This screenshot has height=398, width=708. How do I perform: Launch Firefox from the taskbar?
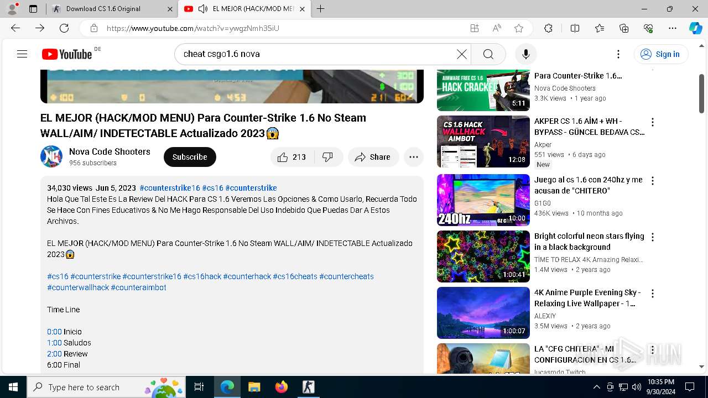281,387
